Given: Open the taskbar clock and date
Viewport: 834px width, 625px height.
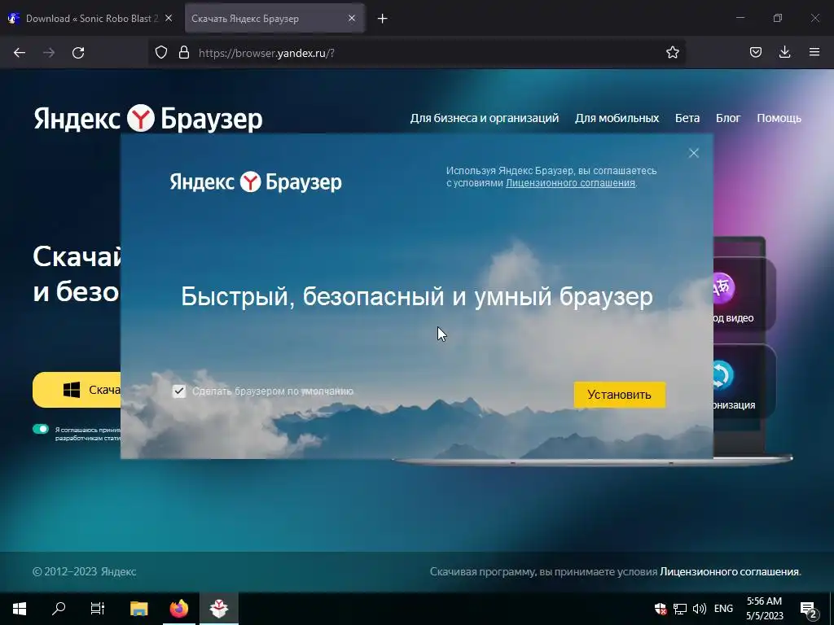Looking at the screenshot, I should [x=764, y=609].
